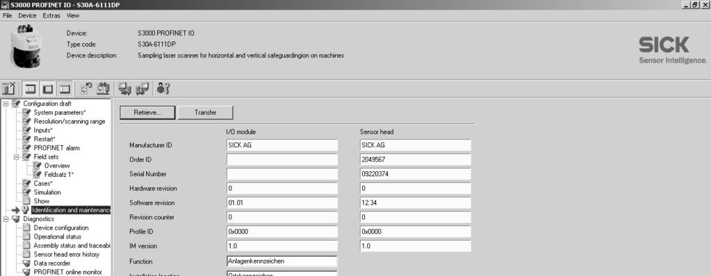Open Resolution/scanning range tree item
This screenshot has width=711, height=276.
tap(70, 121)
